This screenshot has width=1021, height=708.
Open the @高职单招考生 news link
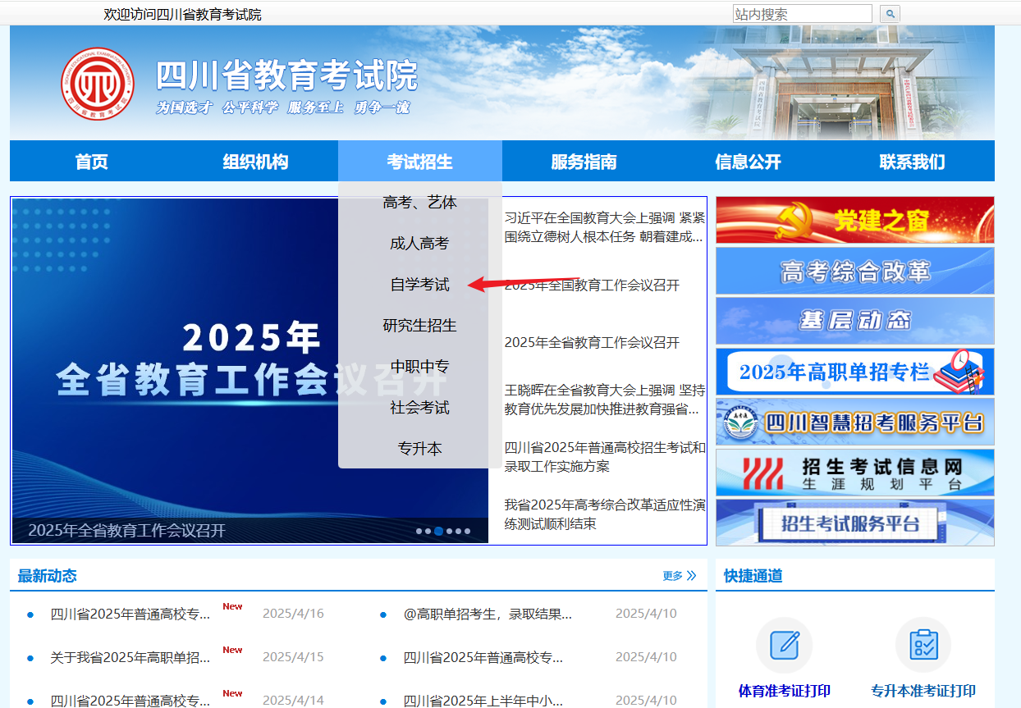(488, 614)
